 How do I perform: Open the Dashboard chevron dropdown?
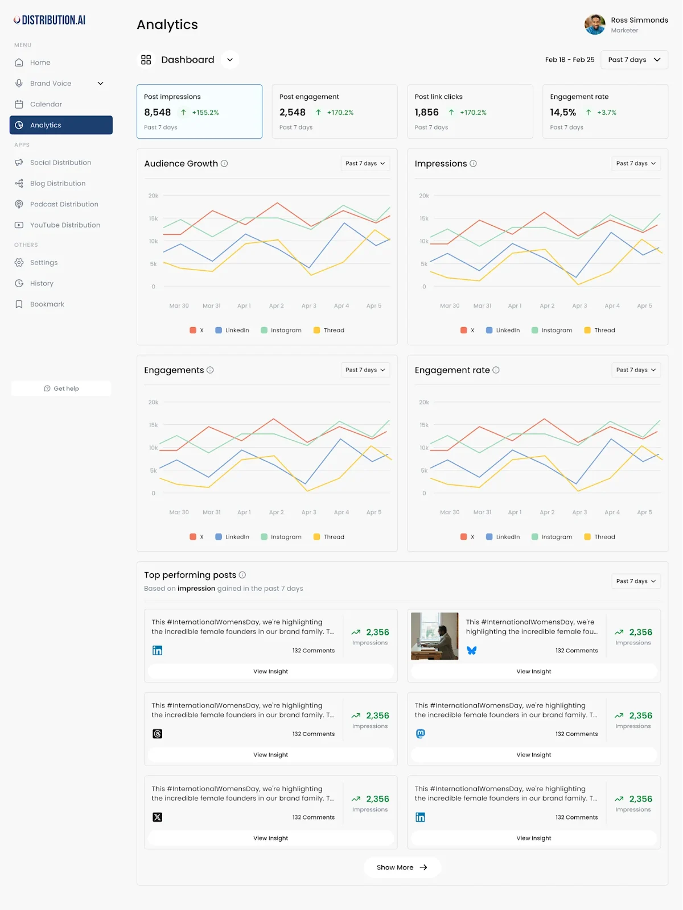pos(230,60)
